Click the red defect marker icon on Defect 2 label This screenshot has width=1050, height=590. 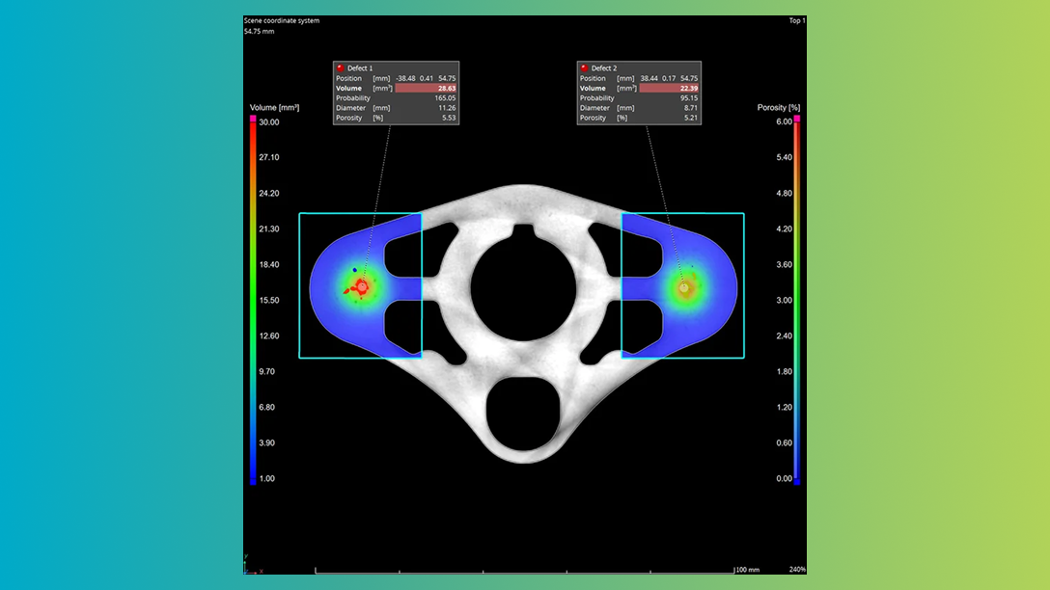tap(583, 68)
